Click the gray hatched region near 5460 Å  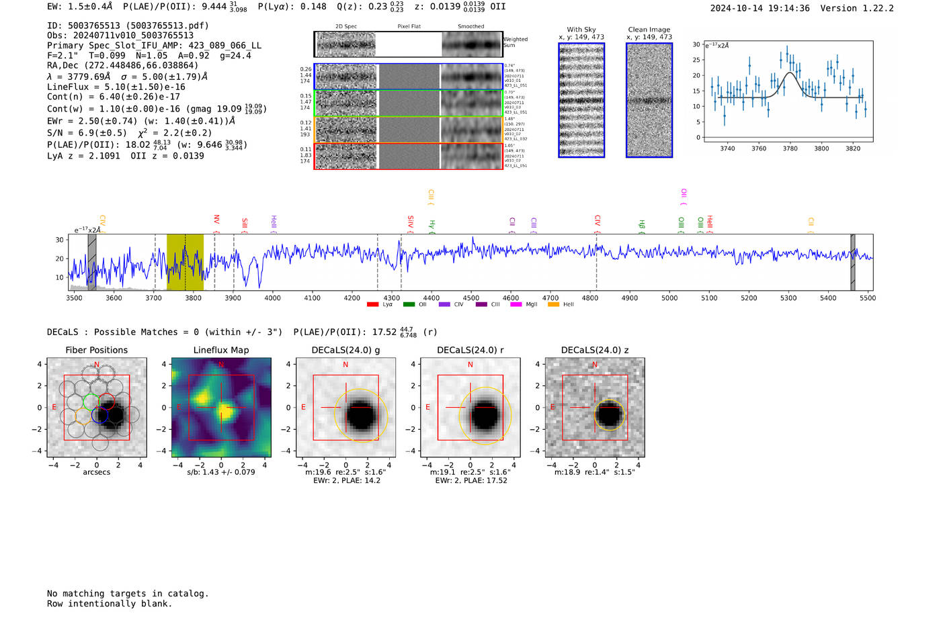pyautogui.click(x=853, y=262)
